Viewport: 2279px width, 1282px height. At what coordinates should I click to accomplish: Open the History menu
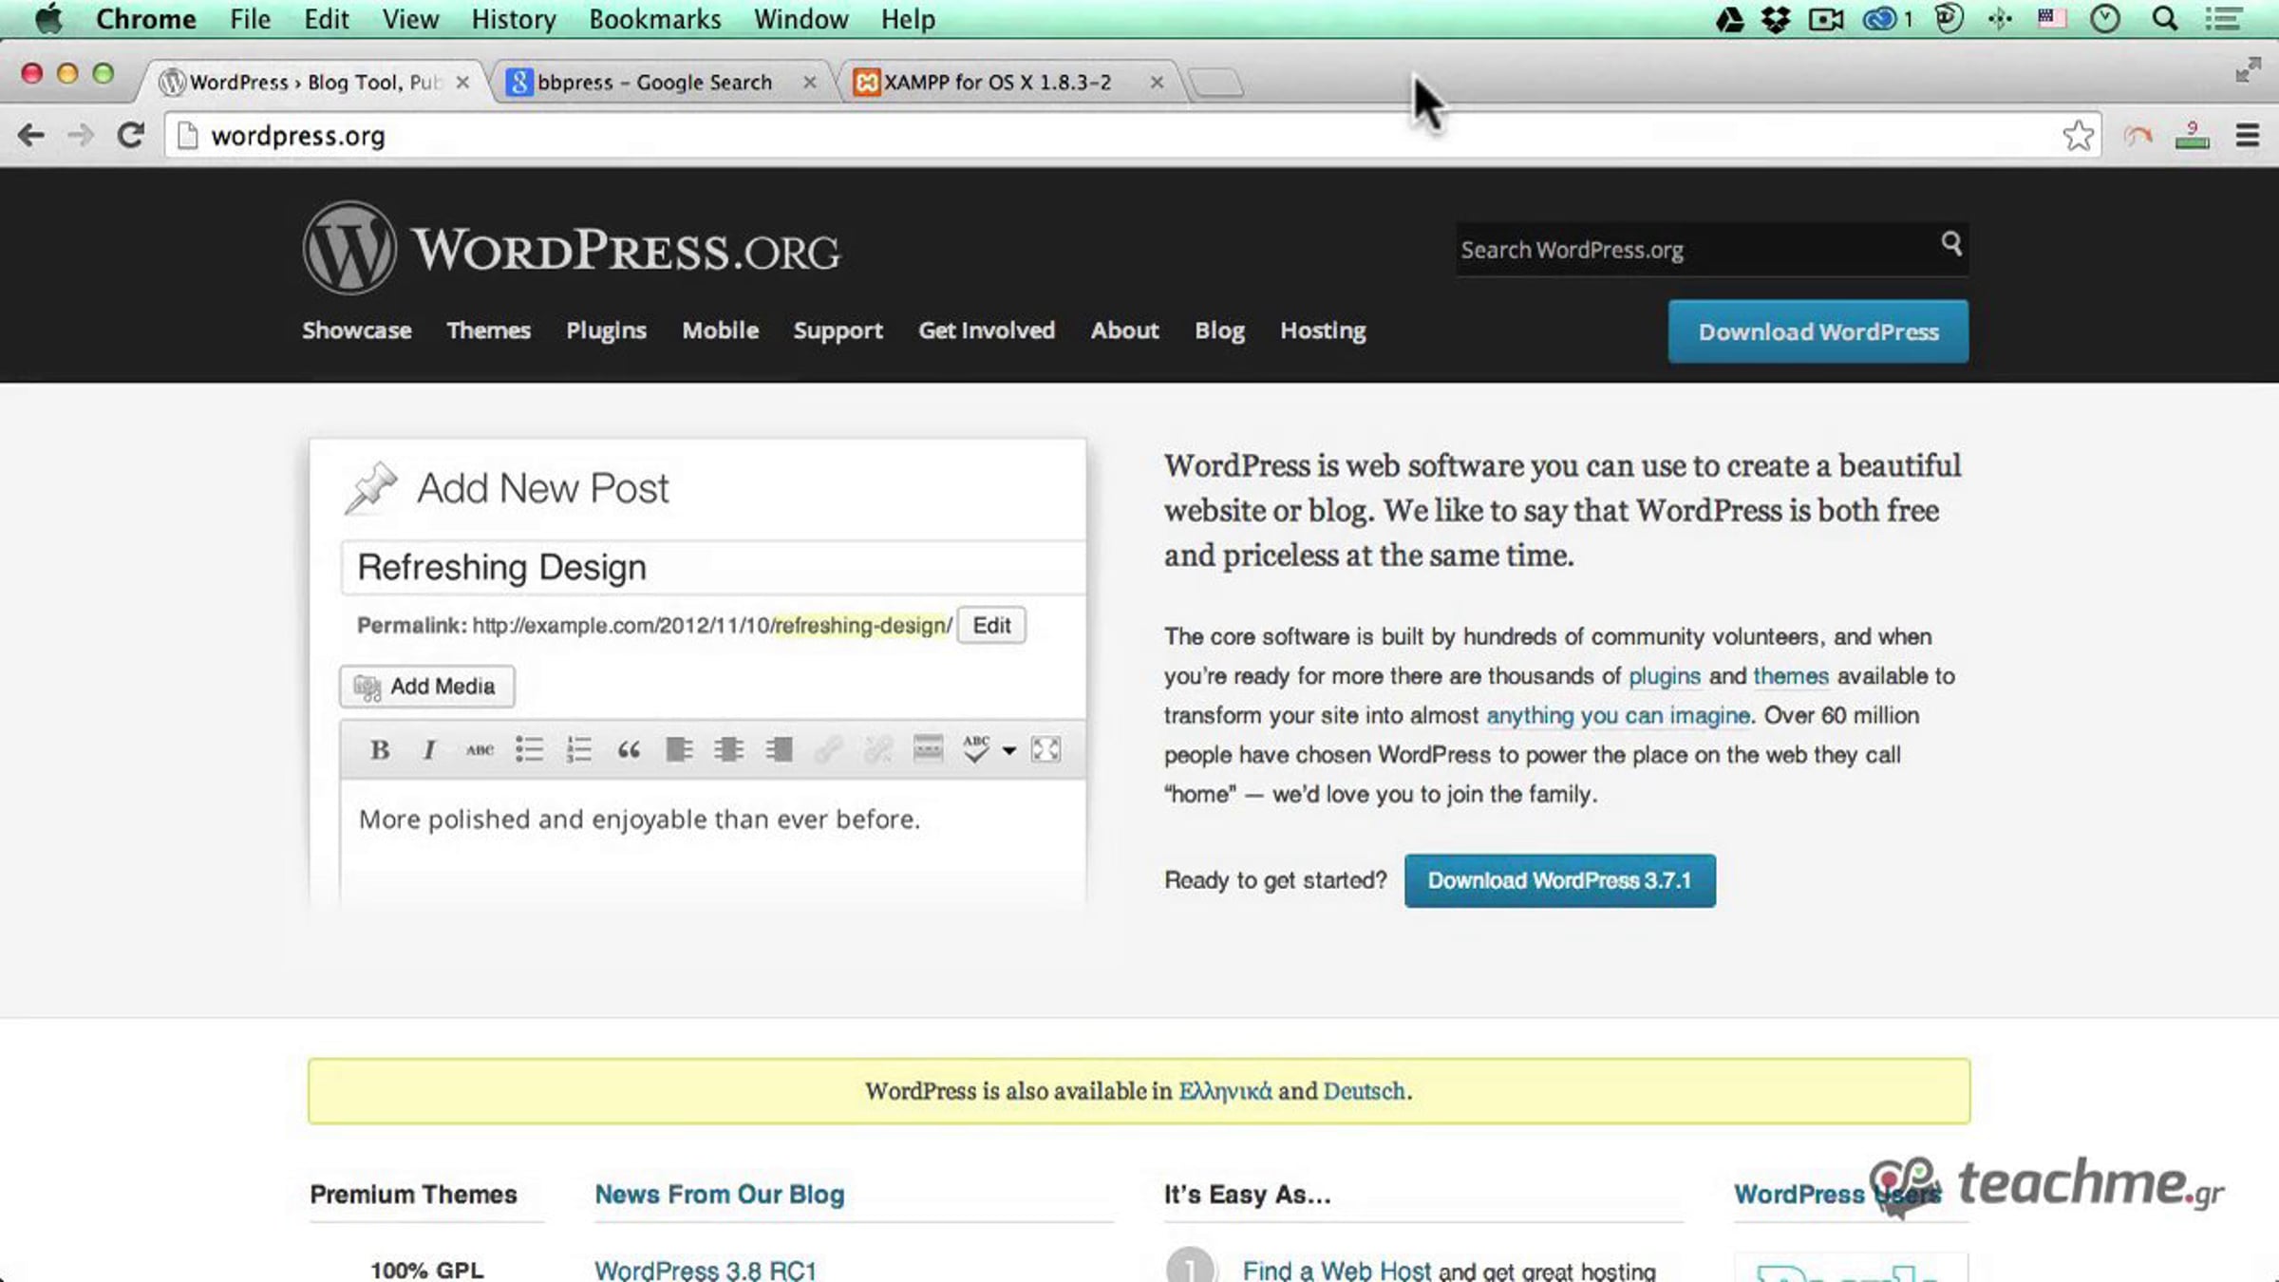click(x=513, y=19)
